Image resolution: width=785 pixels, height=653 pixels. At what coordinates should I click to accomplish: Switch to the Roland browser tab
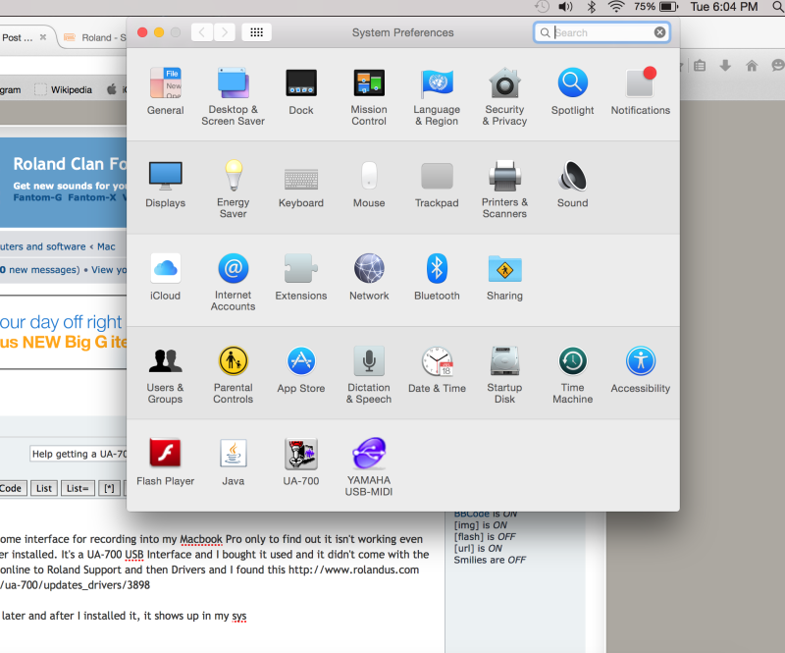95,37
